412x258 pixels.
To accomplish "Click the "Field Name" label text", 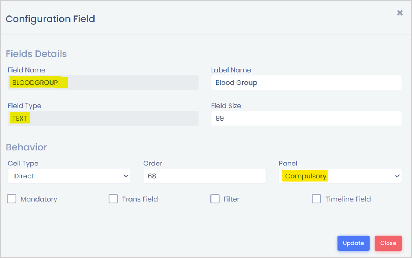I will (27, 70).
